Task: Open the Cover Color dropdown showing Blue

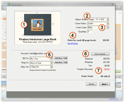Action: point(98,27)
